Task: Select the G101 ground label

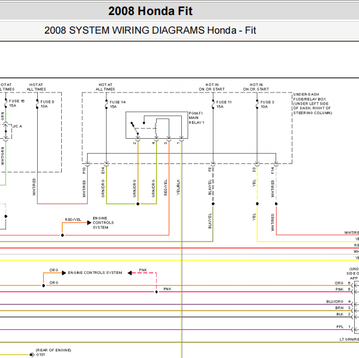Action: [41, 355]
